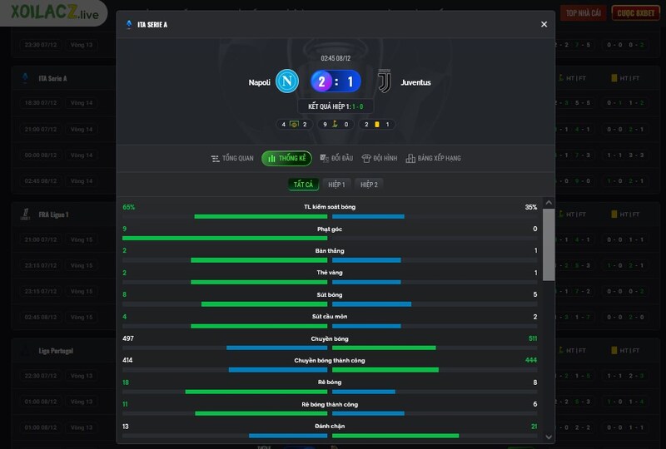Click the Napoli club crest
The height and width of the screenshot is (449, 666).
287,81
